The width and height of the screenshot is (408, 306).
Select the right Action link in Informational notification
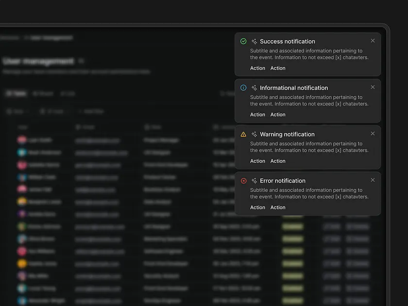[x=278, y=115]
